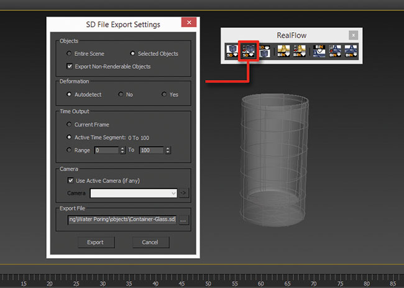Open the Camera dropdown list
Screen dimensions: 404x288
[134, 193]
